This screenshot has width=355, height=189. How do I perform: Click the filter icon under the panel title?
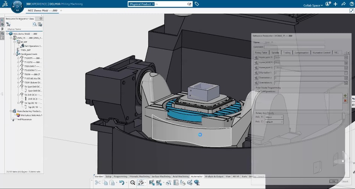8,24
